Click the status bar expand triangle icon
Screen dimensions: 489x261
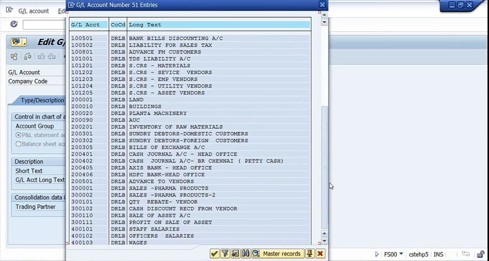[x=377, y=254]
